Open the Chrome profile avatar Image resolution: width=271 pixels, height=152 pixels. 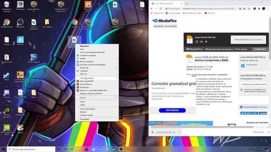click(x=263, y=8)
